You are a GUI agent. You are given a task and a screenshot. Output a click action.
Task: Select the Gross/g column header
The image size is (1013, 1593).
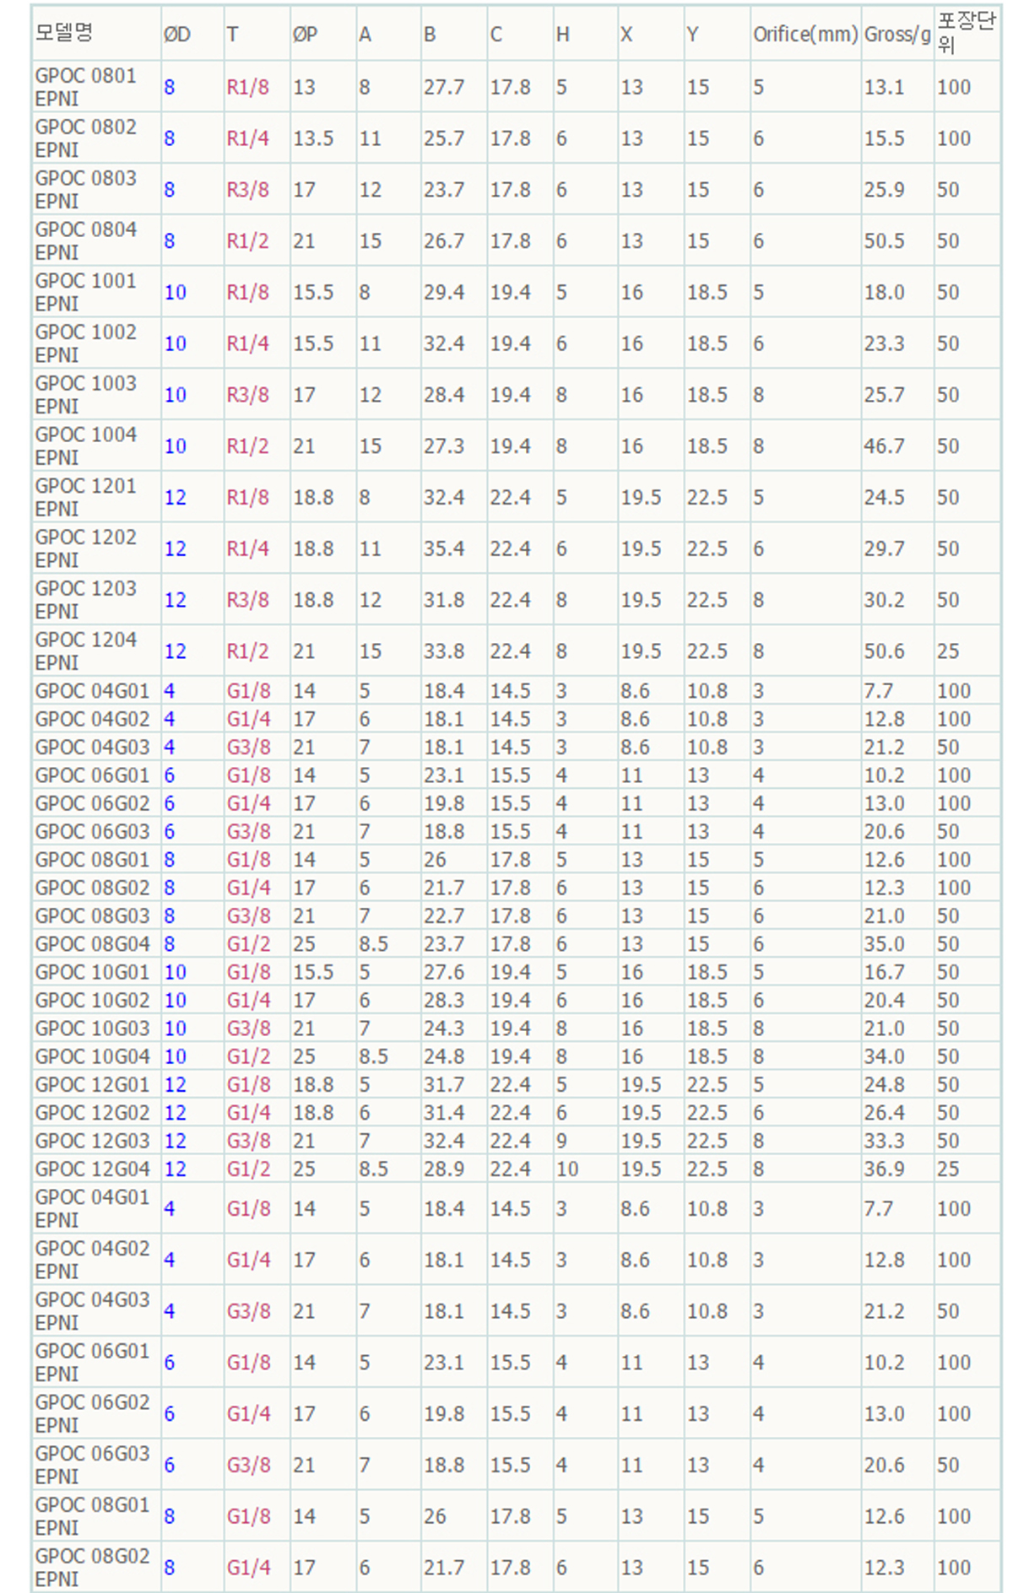(x=897, y=35)
